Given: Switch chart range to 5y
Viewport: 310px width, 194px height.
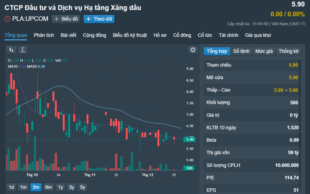Looking at the screenshot, I should pyautogui.click(x=82, y=187).
